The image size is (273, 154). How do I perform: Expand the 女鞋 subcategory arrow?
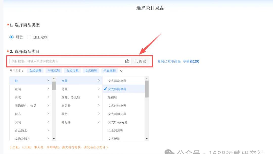99,81
